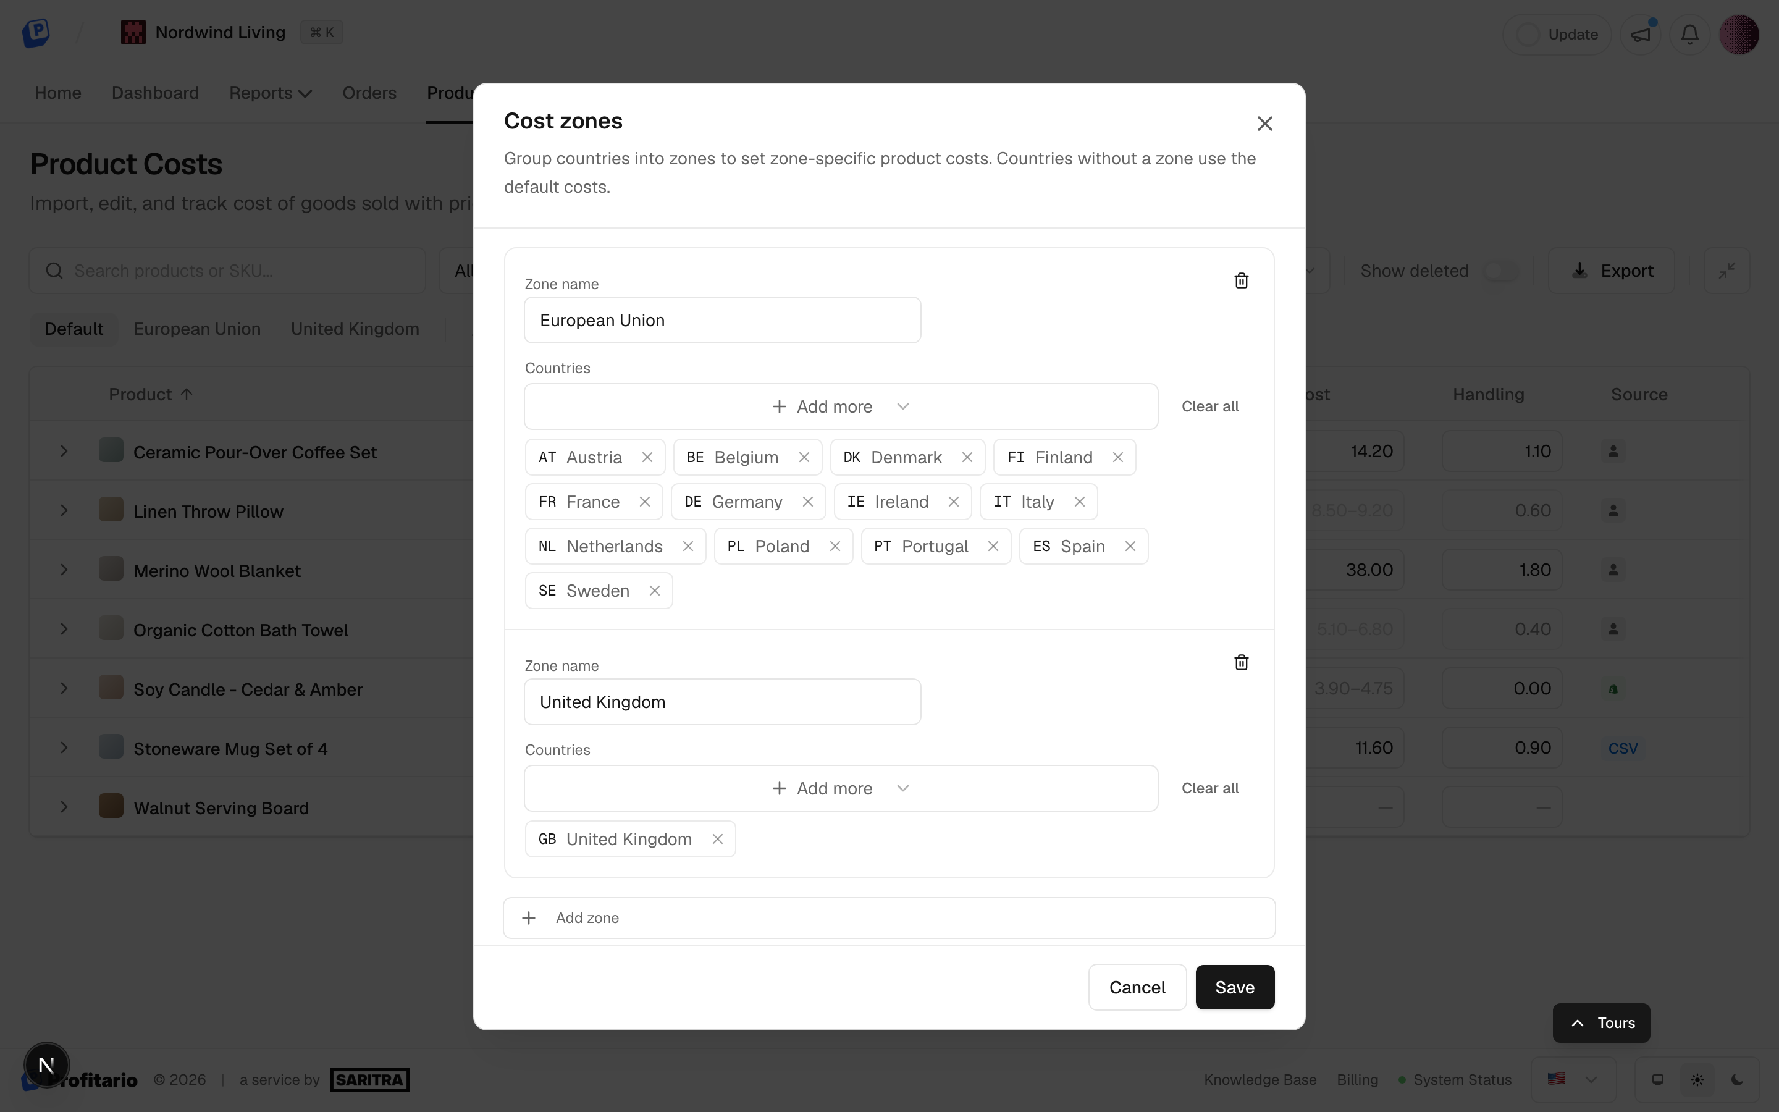This screenshot has width=1779, height=1112.
Task: Save the cost zones
Action: [1234, 987]
